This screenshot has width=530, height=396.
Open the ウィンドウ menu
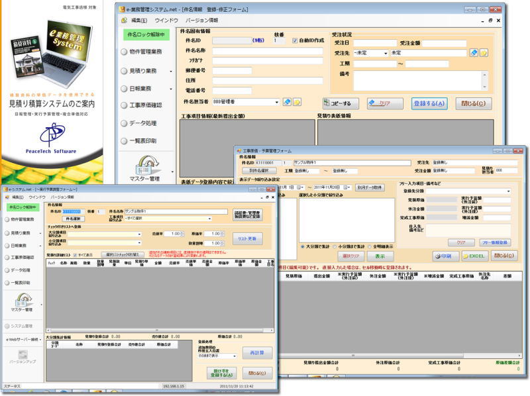(167, 20)
